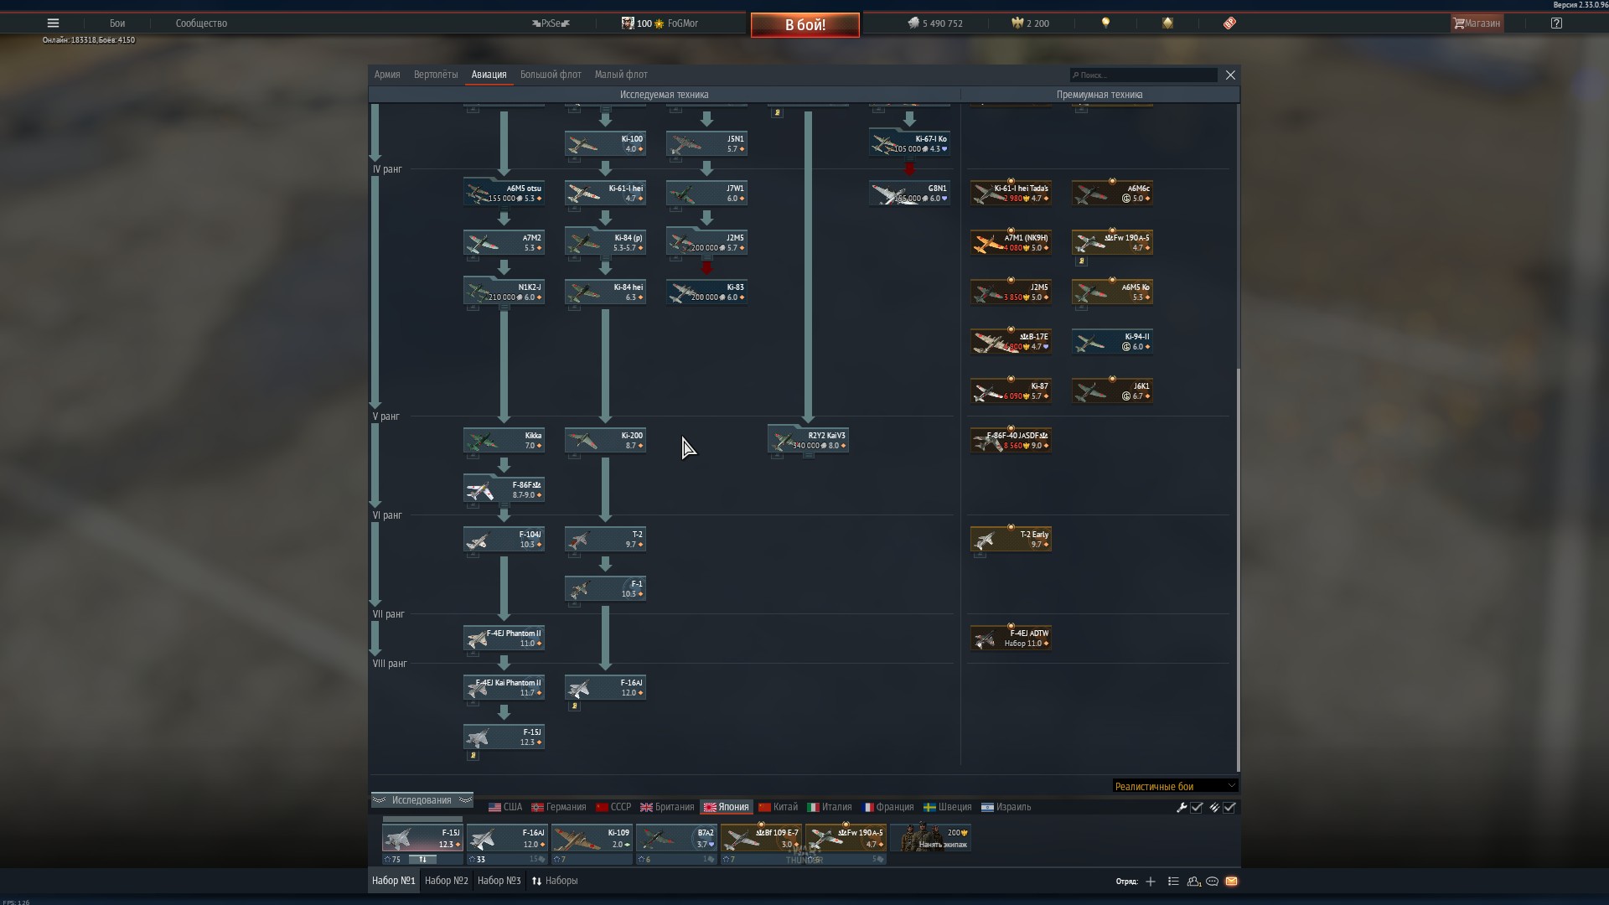This screenshot has height=905, width=1609.
Task: Click the research tree vertical scrollbar
Action: pos(1238,570)
